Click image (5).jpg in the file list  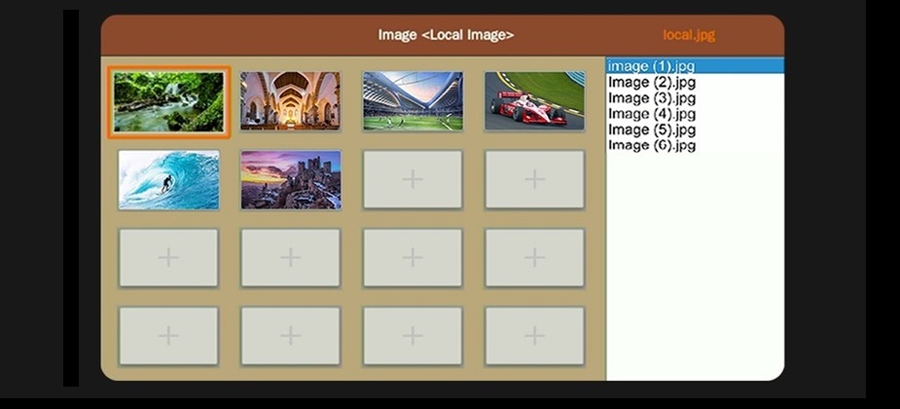pos(652,130)
